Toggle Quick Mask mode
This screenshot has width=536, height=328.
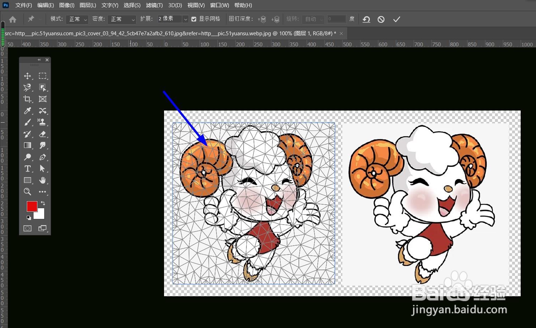click(27, 228)
